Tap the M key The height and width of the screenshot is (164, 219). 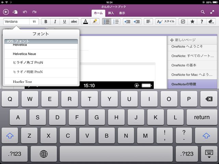pos(145,135)
